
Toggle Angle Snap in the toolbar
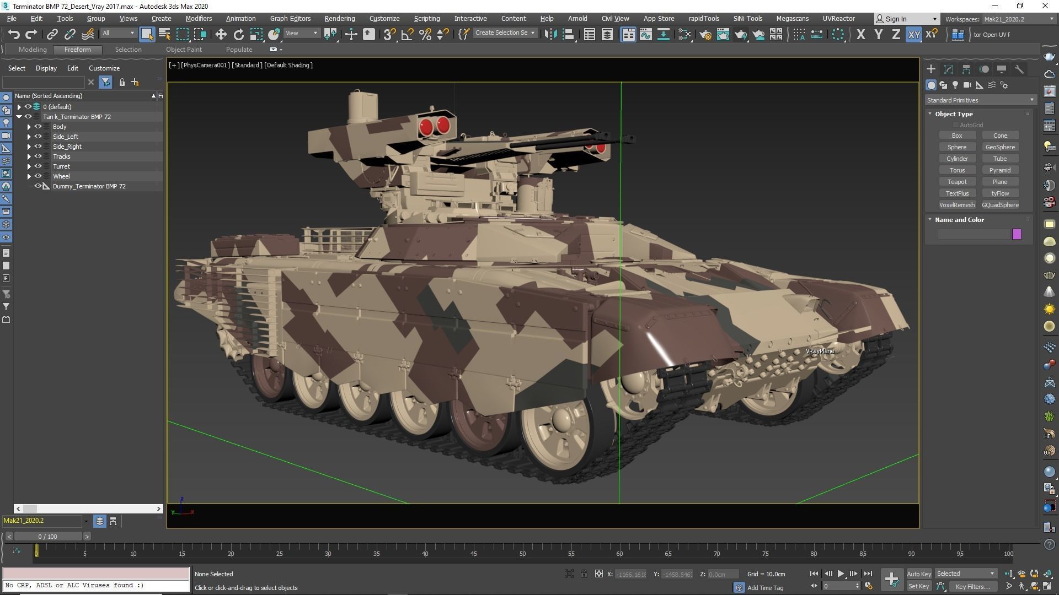pyautogui.click(x=407, y=35)
